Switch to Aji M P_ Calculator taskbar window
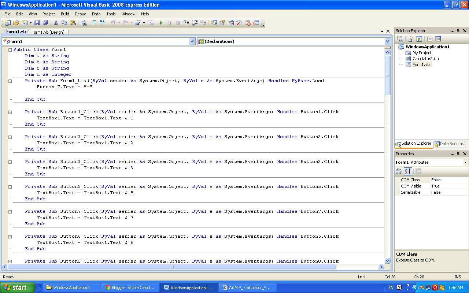 pos(248,288)
